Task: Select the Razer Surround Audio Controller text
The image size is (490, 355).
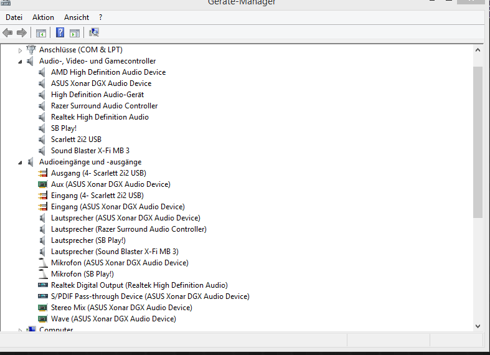Action: pos(104,106)
